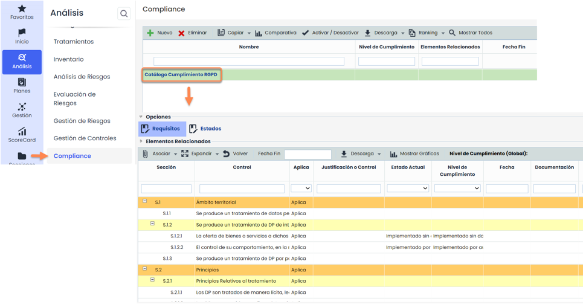Image resolution: width=583 pixels, height=304 pixels.
Task: Click the search magnifier in Análisis panel
Action: point(124,14)
